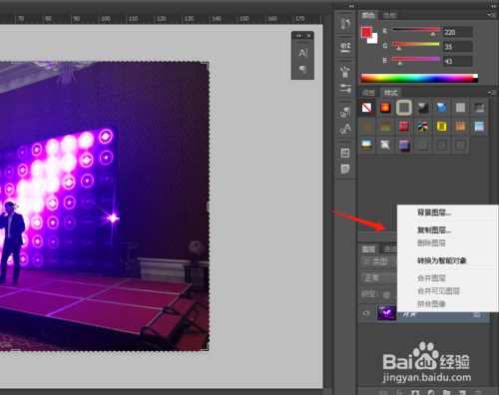Select the 样式 tab

click(x=390, y=93)
